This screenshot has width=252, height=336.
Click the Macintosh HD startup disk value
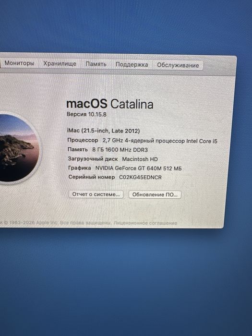(x=140, y=159)
